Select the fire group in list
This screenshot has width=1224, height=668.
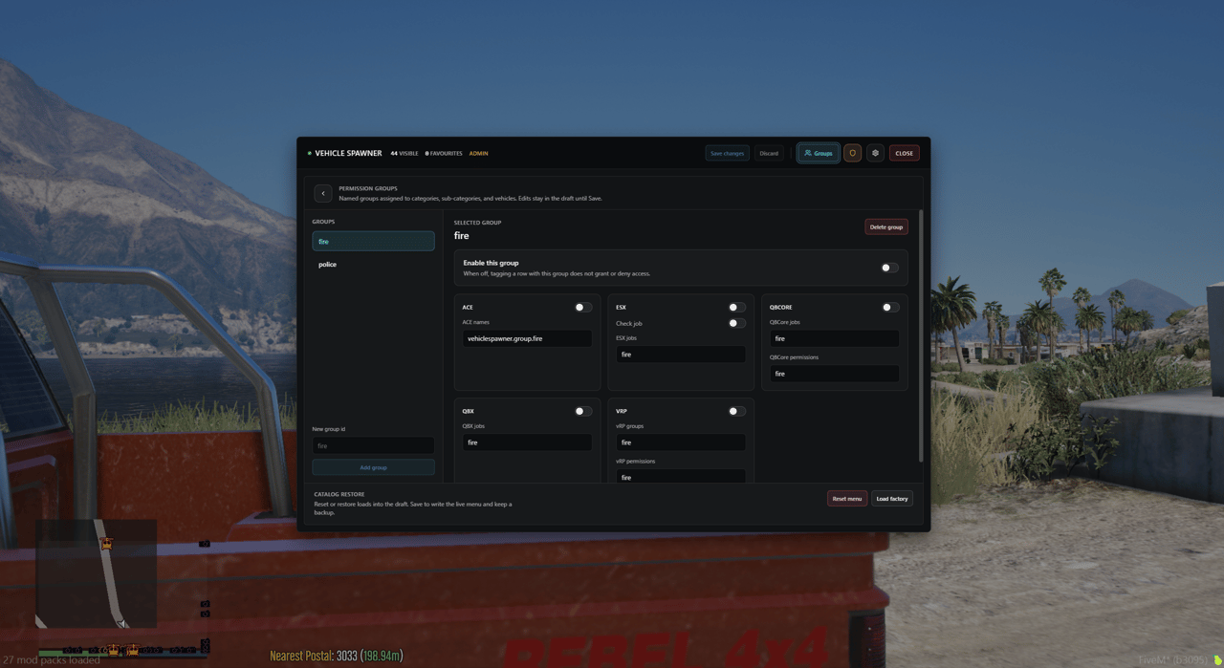[x=373, y=242]
